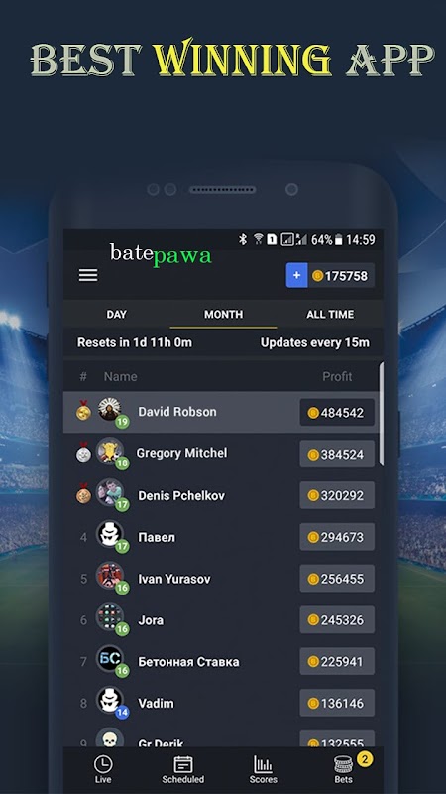This screenshot has height=794, width=446.
Task: Tap Павел's anonymous avatar
Action: click(x=109, y=534)
